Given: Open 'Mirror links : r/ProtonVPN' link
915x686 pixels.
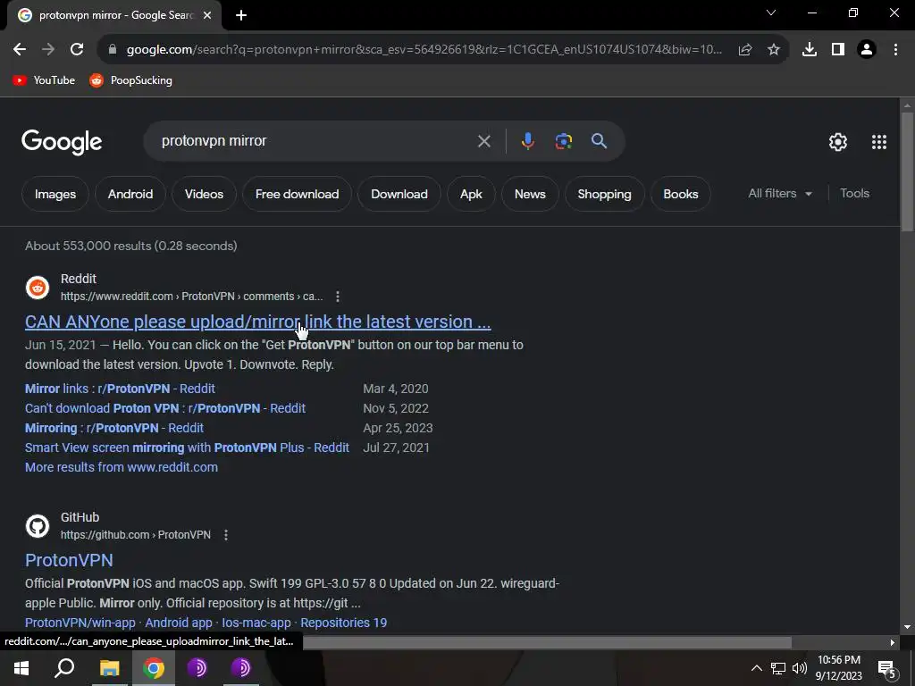Looking at the screenshot, I should click(x=120, y=389).
